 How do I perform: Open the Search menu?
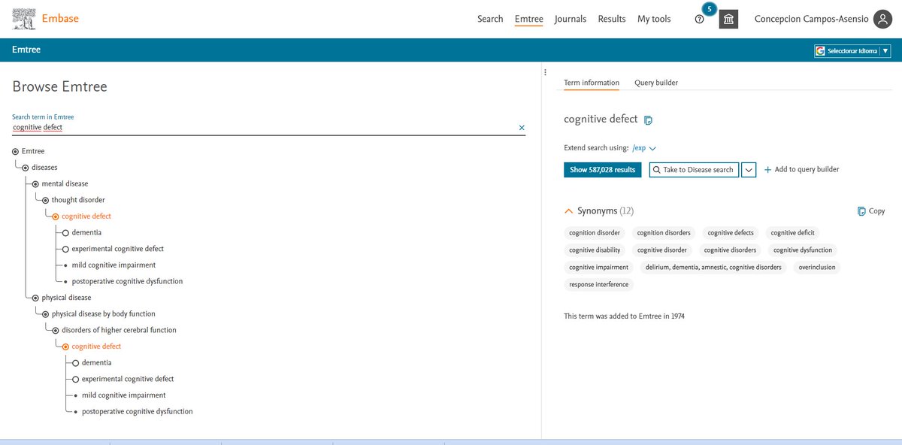pos(490,19)
